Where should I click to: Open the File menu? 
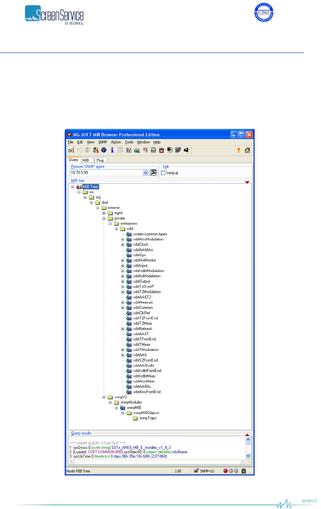(x=70, y=142)
